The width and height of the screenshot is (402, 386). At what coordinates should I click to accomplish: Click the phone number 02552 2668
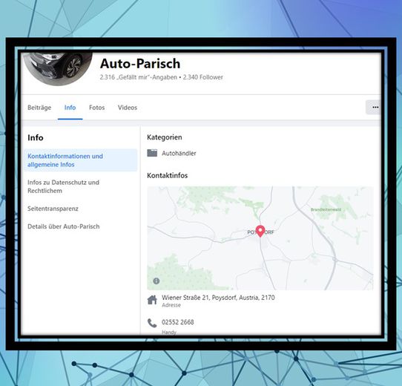(178, 322)
